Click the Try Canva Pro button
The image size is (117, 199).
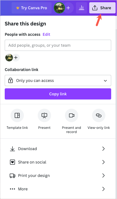pos(32,8)
